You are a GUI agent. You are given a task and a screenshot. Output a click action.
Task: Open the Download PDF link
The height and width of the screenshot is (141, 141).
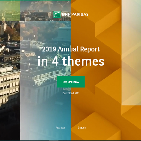tap(71, 93)
